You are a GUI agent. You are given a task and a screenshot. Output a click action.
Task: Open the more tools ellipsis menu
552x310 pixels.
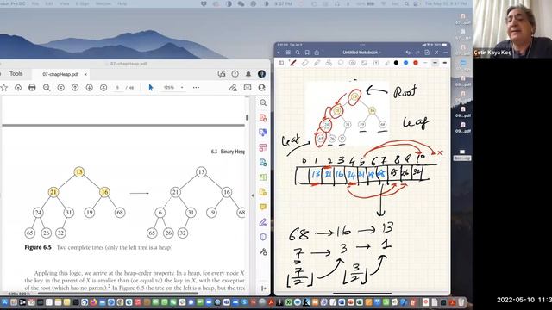pyautogui.click(x=196, y=88)
